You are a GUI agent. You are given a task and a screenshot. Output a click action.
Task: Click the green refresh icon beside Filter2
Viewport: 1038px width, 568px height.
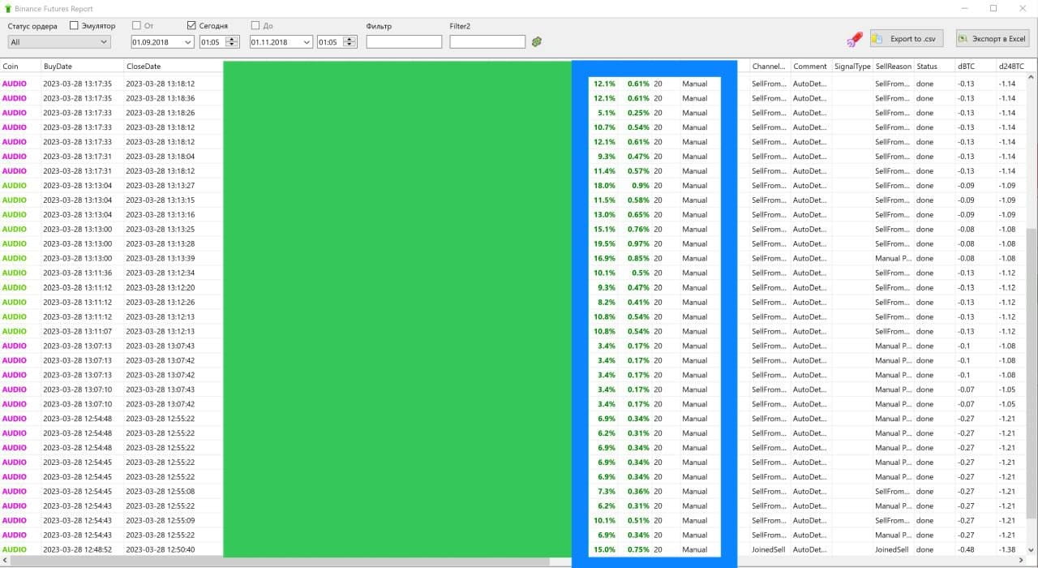537,41
